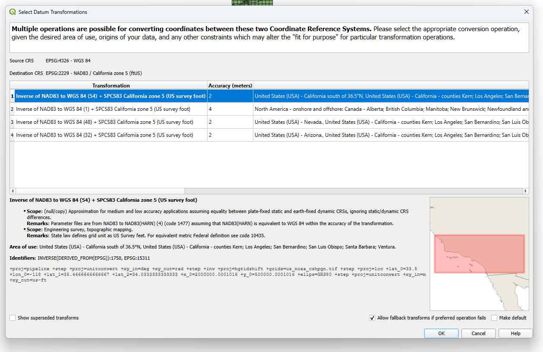This screenshot has width=543, height=352.
Task: Close the Select Datum Transformations dialog
Action: coord(526,12)
